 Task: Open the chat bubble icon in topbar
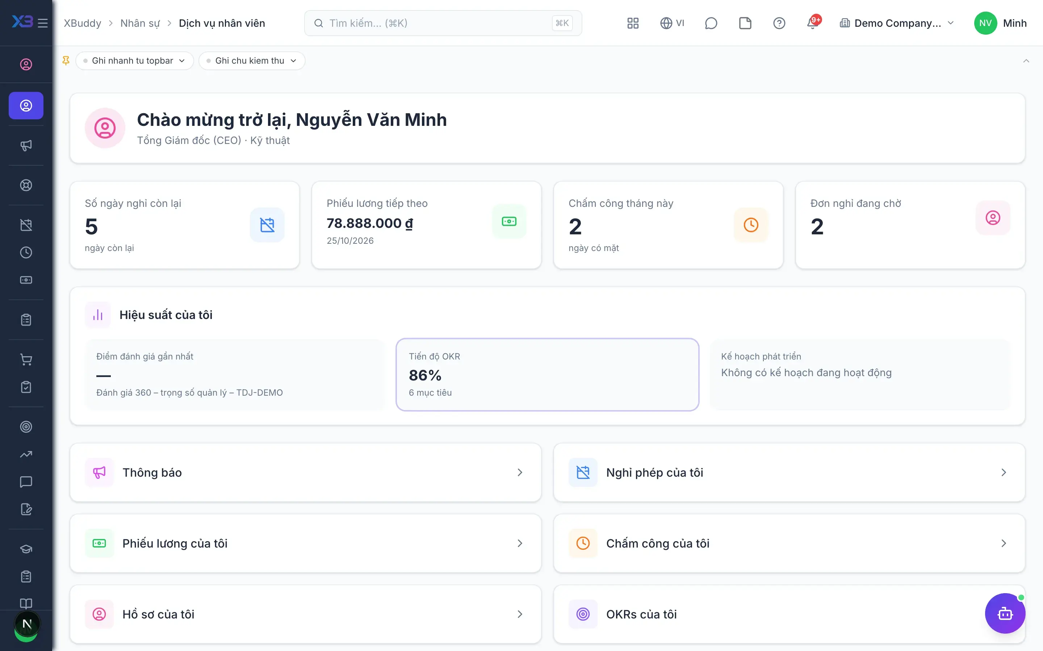(711, 23)
